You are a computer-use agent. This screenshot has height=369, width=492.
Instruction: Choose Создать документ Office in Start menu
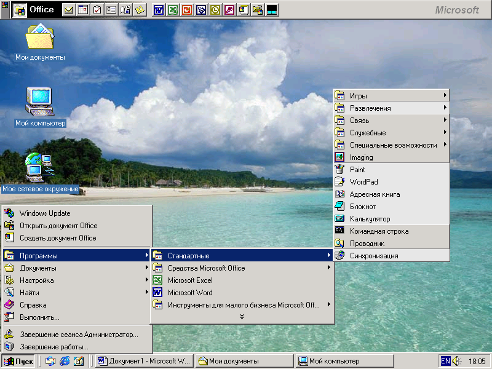76,238
